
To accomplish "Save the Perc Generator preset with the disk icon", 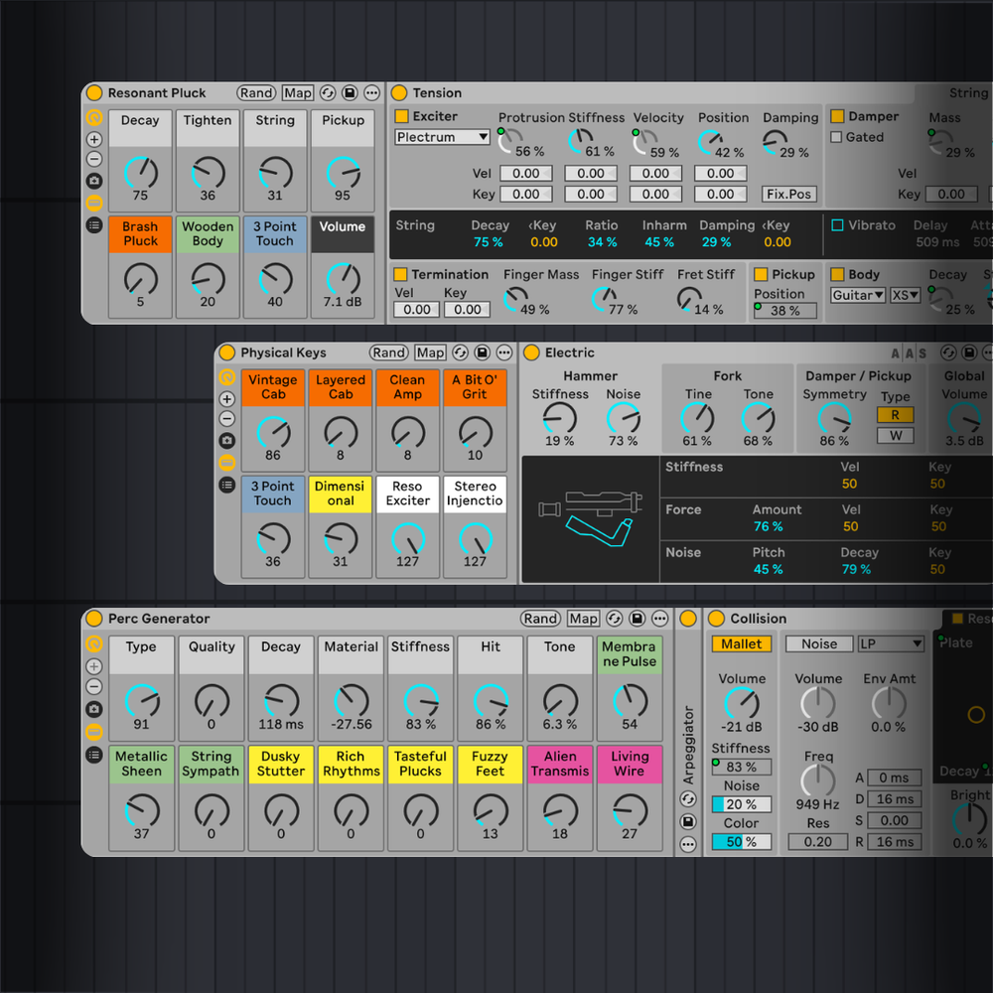I will tap(636, 618).
